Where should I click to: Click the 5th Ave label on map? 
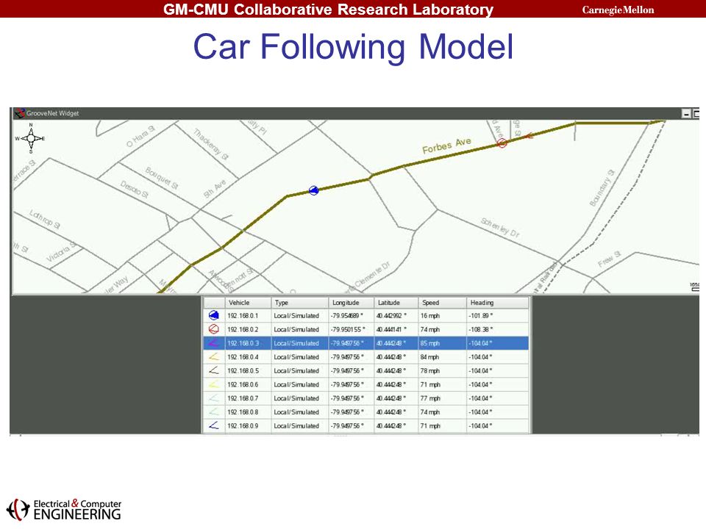click(x=214, y=189)
